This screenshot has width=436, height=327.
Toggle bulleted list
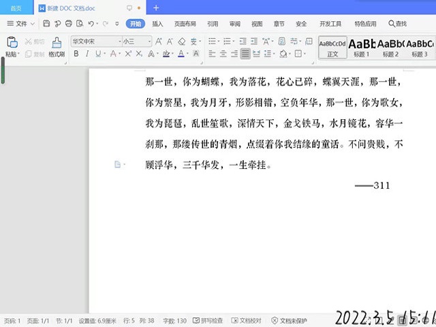(212, 42)
